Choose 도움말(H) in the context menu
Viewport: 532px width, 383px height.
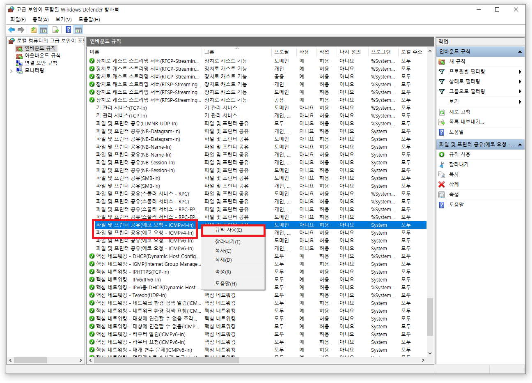233,284
